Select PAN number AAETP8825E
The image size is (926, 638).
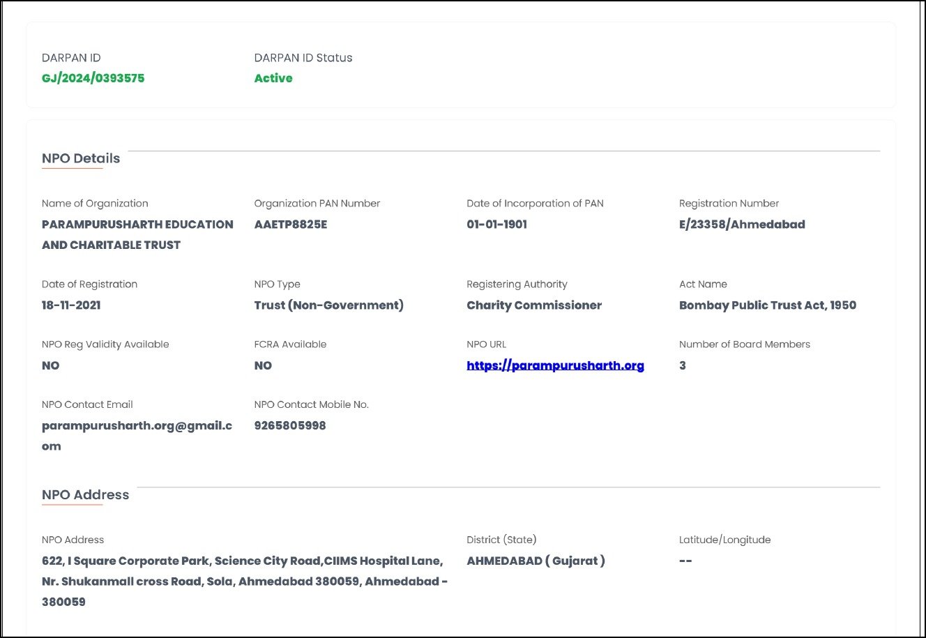(x=291, y=225)
